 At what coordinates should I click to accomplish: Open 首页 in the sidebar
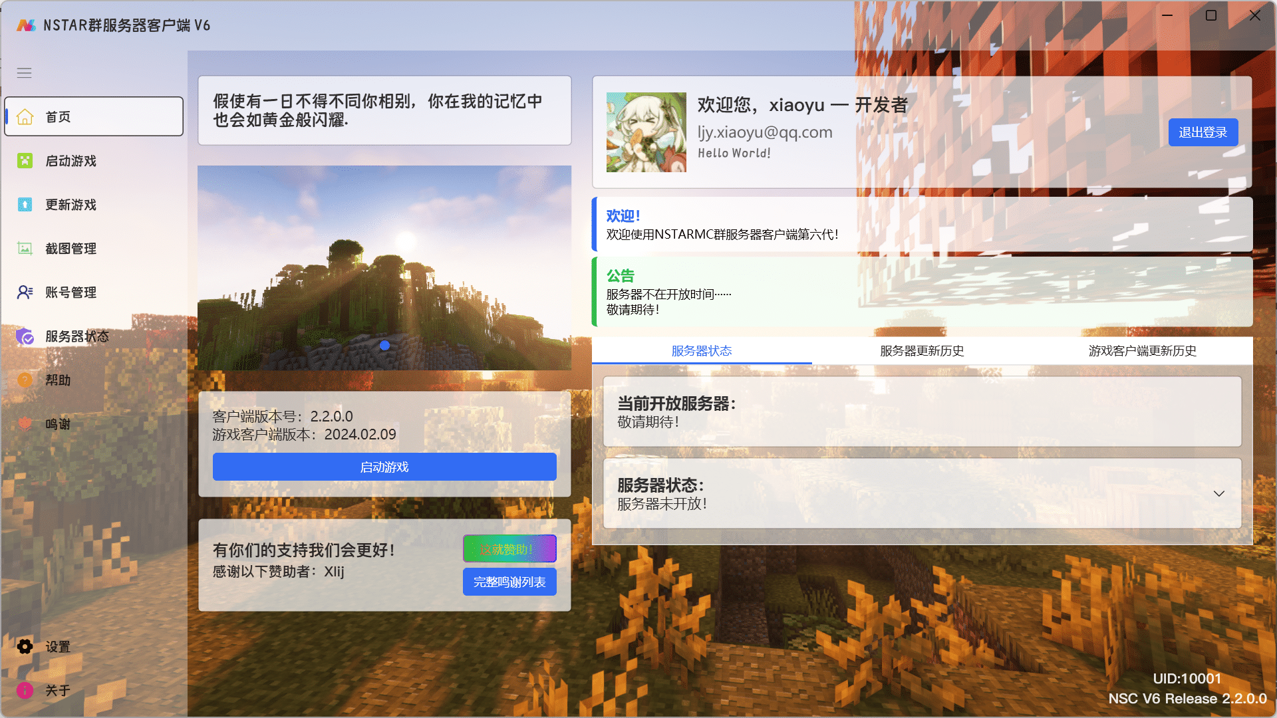[x=94, y=117]
